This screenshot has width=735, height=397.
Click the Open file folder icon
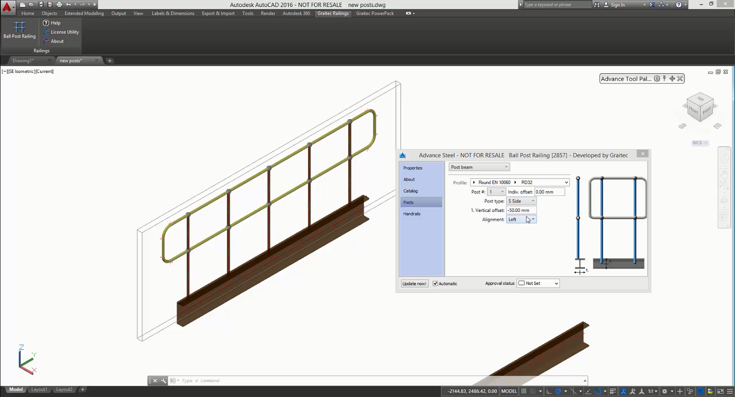32,5
